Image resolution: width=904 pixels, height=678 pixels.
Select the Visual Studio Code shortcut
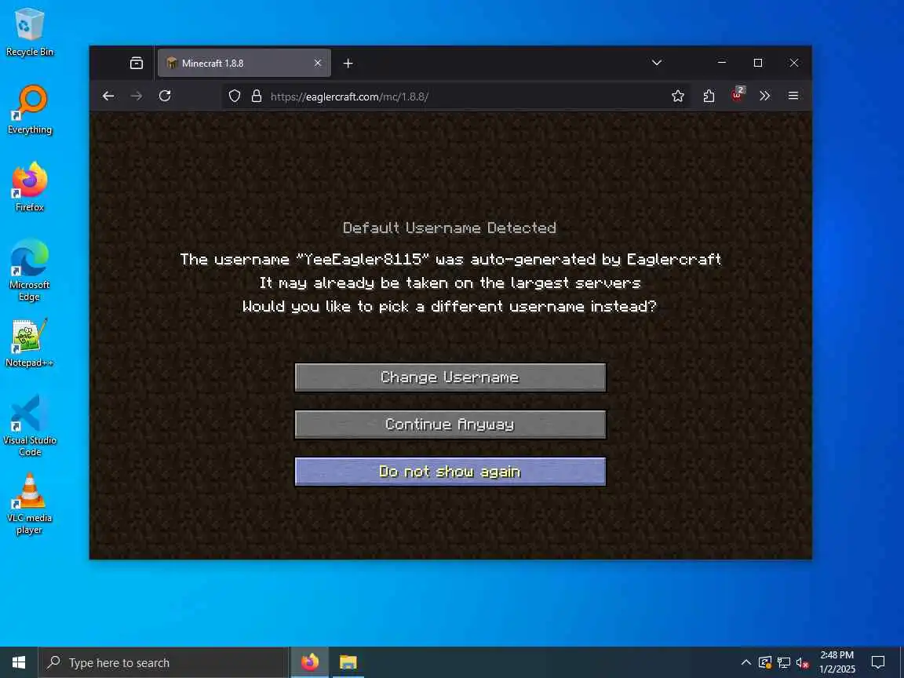pos(29,426)
